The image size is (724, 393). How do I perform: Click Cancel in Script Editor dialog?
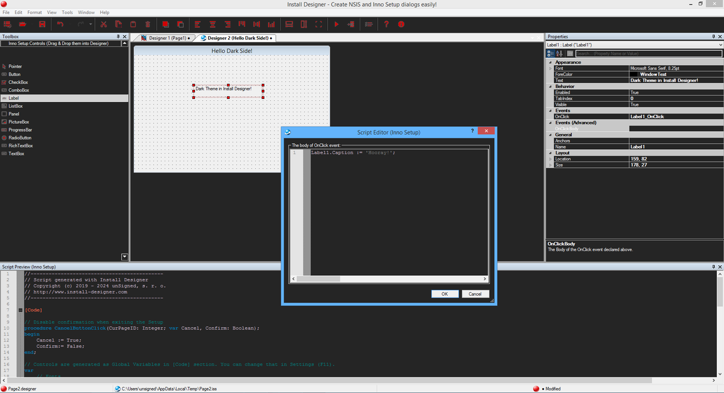pyautogui.click(x=475, y=294)
